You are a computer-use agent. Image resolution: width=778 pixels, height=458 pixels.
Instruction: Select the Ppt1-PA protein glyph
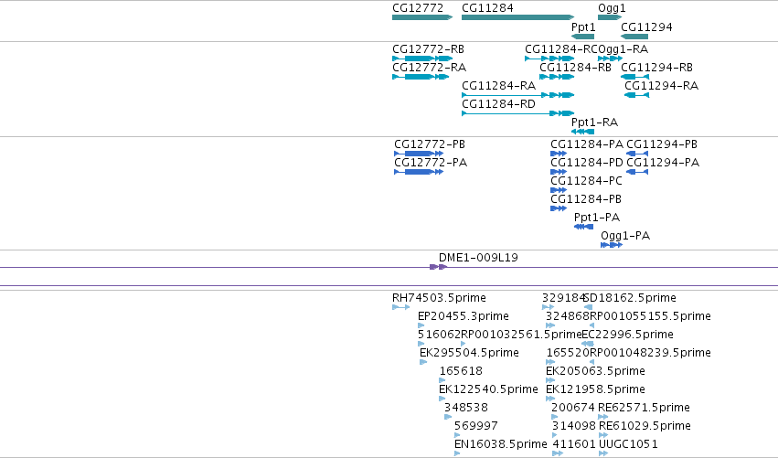click(583, 228)
